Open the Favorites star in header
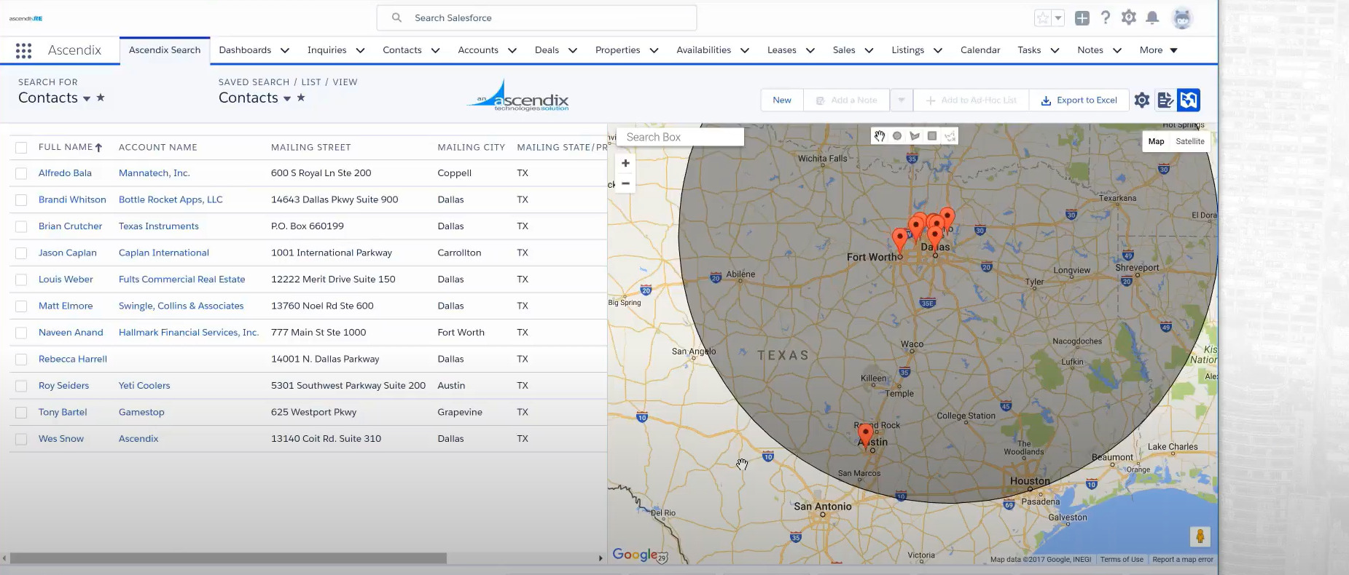Image resolution: width=1349 pixels, height=575 pixels. tap(1043, 18)
